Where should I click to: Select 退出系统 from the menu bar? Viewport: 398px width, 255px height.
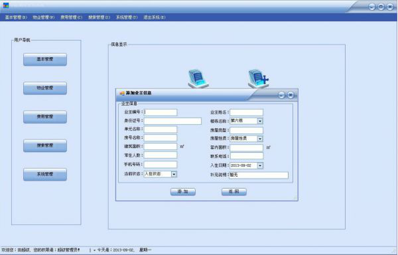click(155, 17)
